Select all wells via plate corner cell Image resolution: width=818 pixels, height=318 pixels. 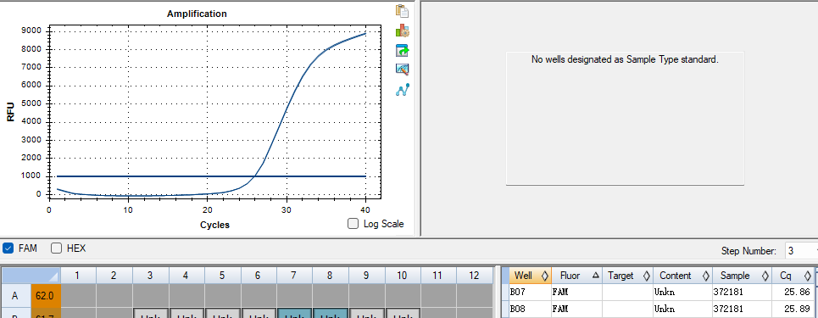[x=31, y=276]
